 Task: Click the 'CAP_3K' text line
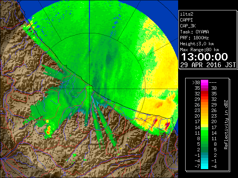click(188, 26)
